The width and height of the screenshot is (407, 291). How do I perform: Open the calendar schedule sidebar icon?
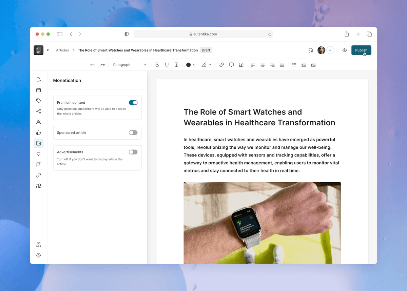(39, 90)
